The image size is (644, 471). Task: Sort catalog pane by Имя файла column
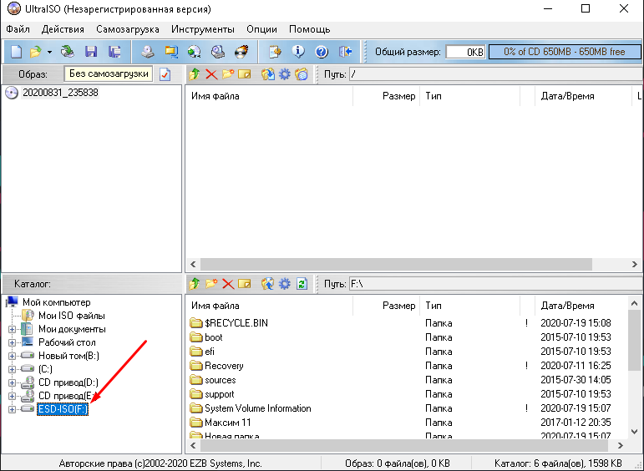[269, 306]
